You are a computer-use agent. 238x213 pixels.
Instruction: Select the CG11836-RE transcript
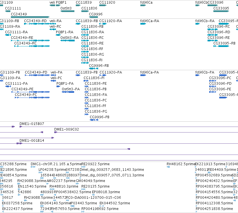tap(93, 43)
